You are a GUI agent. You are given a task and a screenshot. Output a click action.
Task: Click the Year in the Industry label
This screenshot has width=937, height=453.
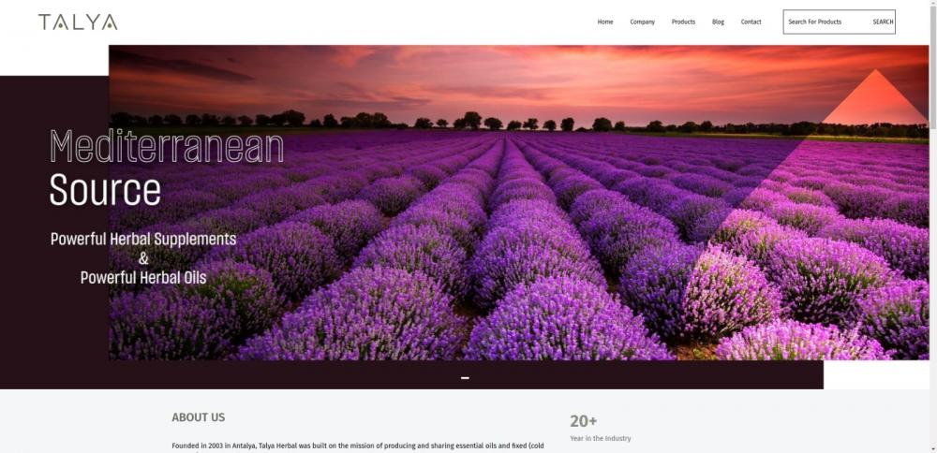(601, 439)
